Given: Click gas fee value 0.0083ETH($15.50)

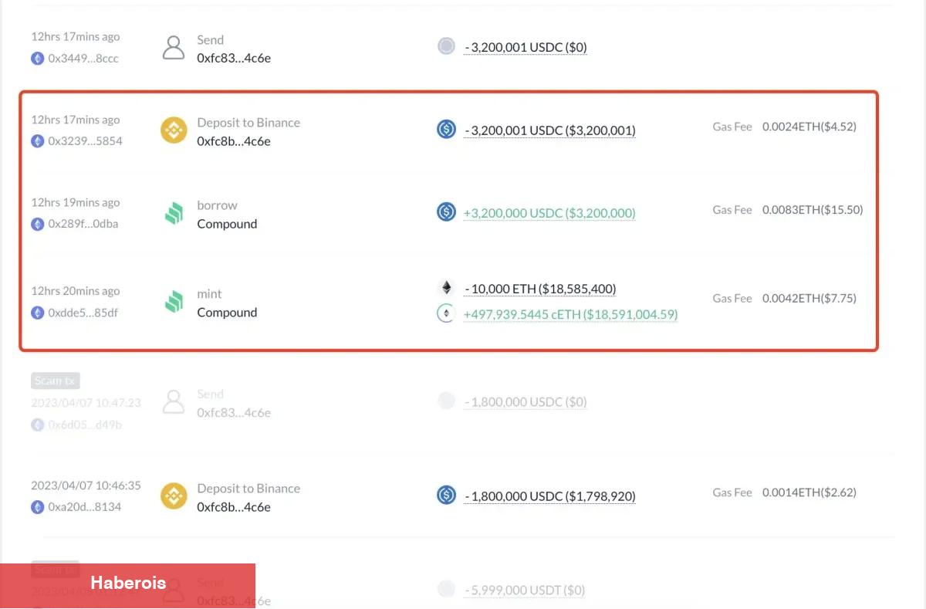Looking at the screenshot, I should coord(813,210).
